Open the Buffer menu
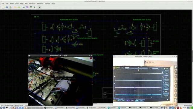The height and width of the screenshot is (109, 193). click(x=12, y=4)
